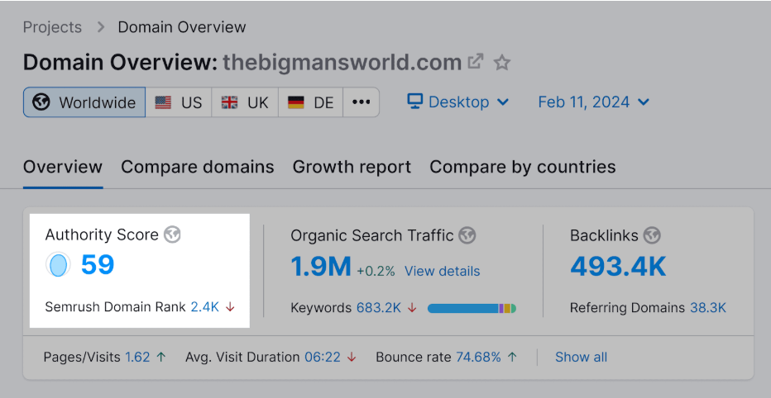This screenshot has height=398, width=771.
Task: Open external link icon beside thebigmansworld.com
Action: point(476,62)
